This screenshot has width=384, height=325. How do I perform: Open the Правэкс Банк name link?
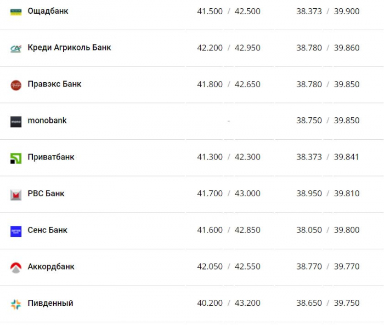click(54, 84)
